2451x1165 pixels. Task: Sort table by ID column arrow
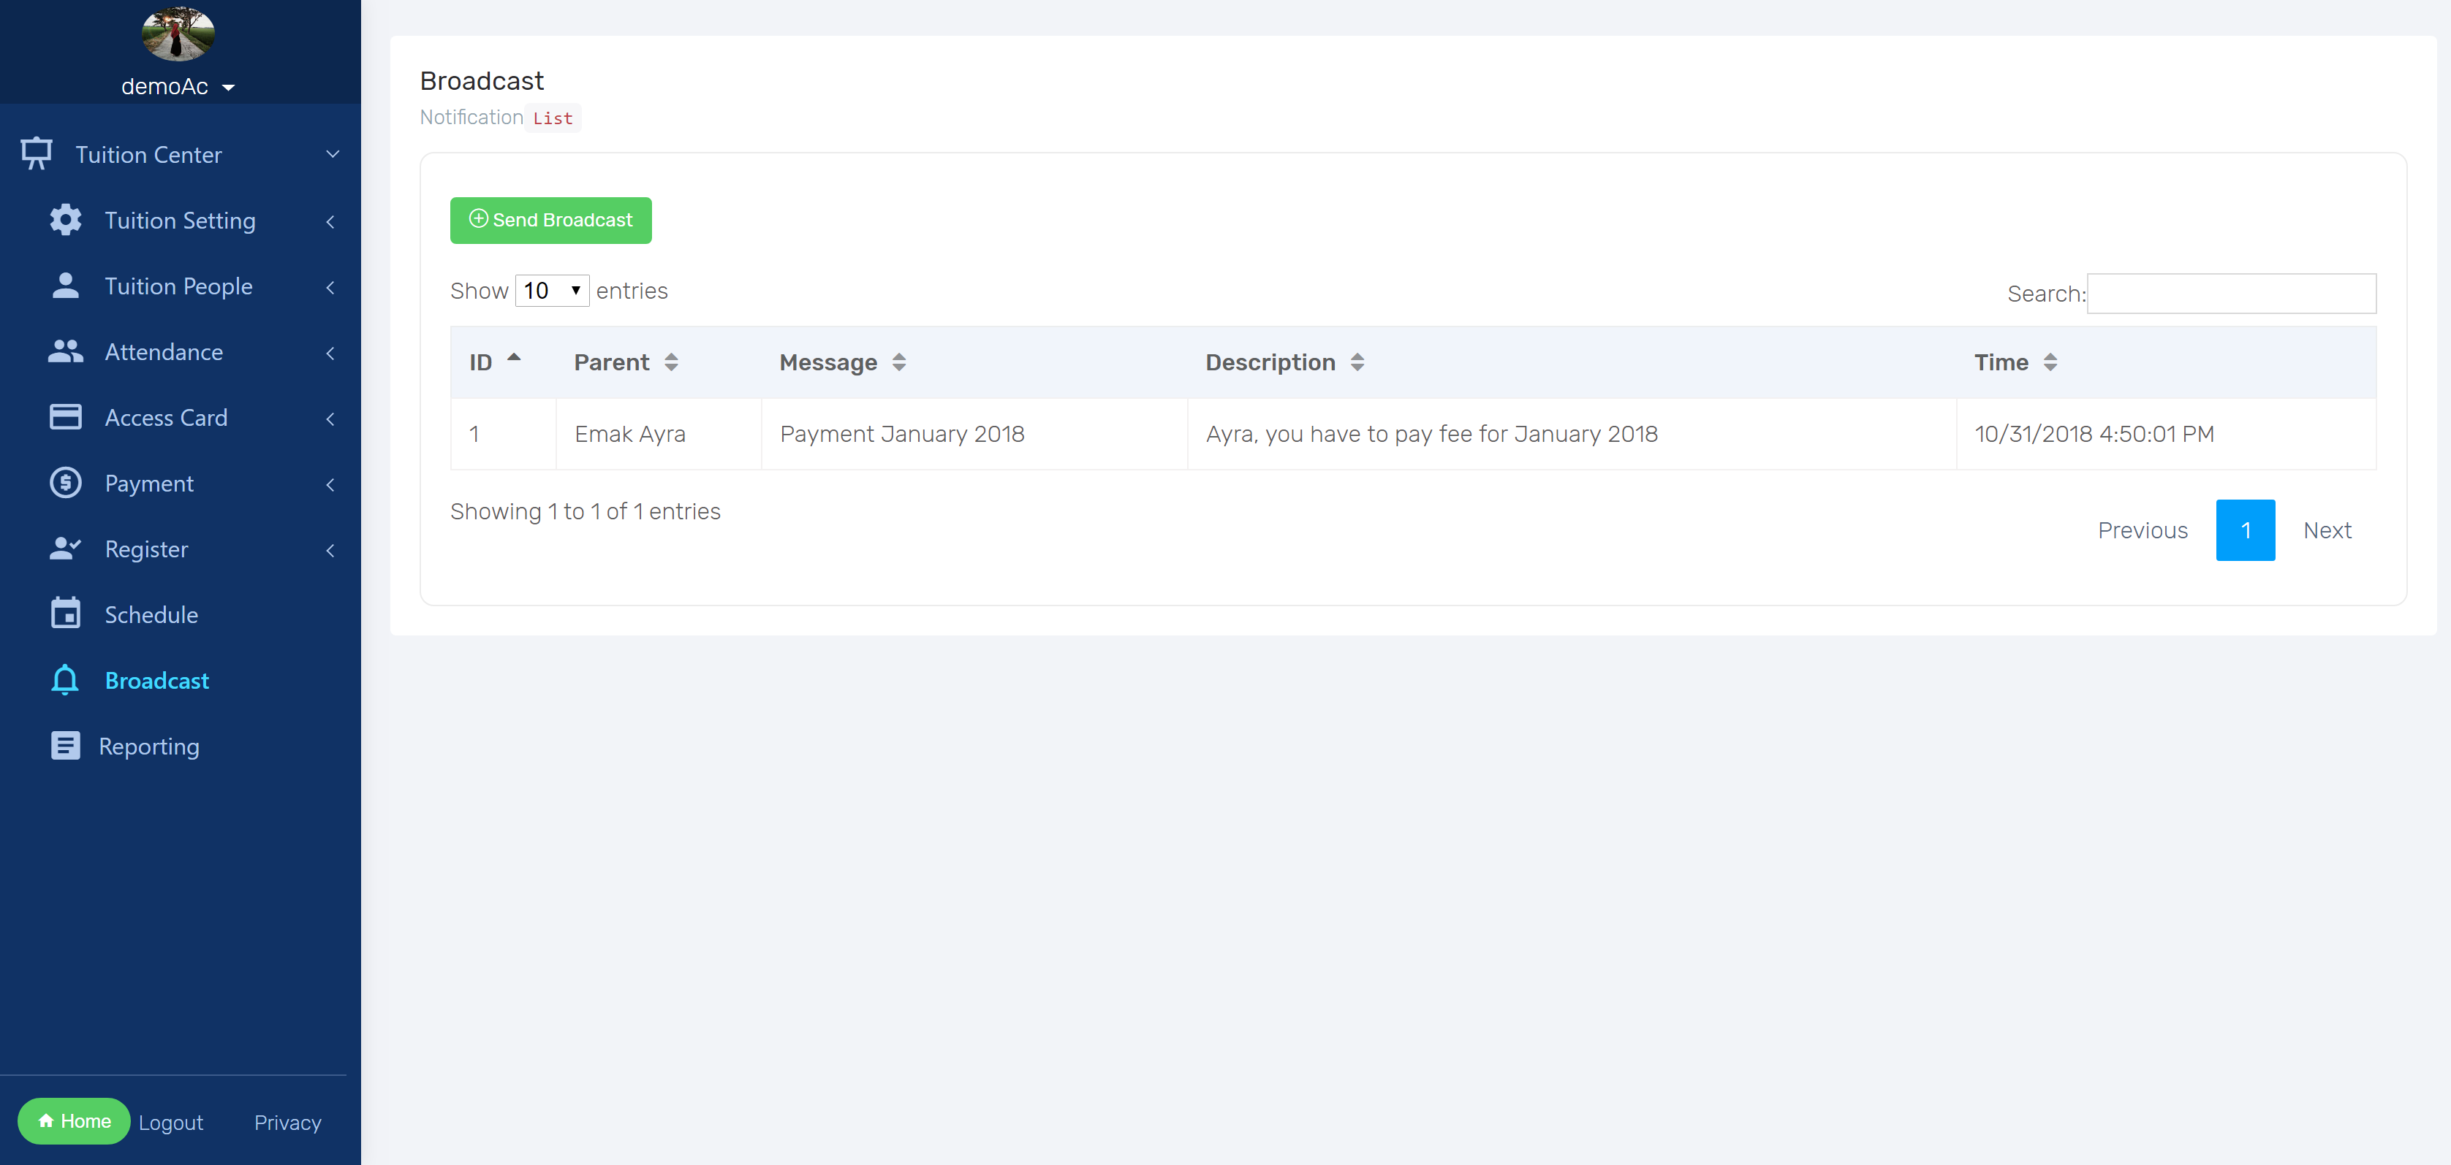514,358
